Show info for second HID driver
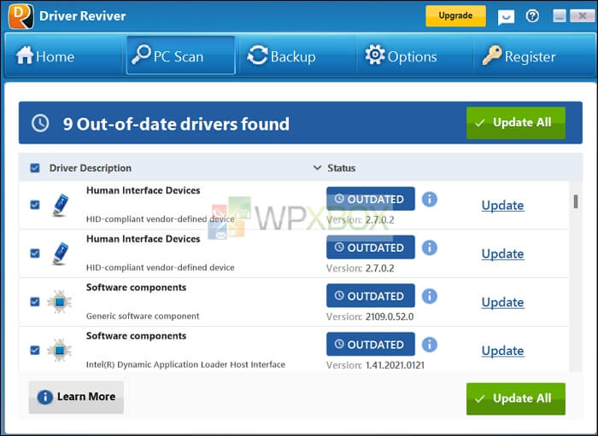Screen dimensions: 598x436 tap(430, 247)
